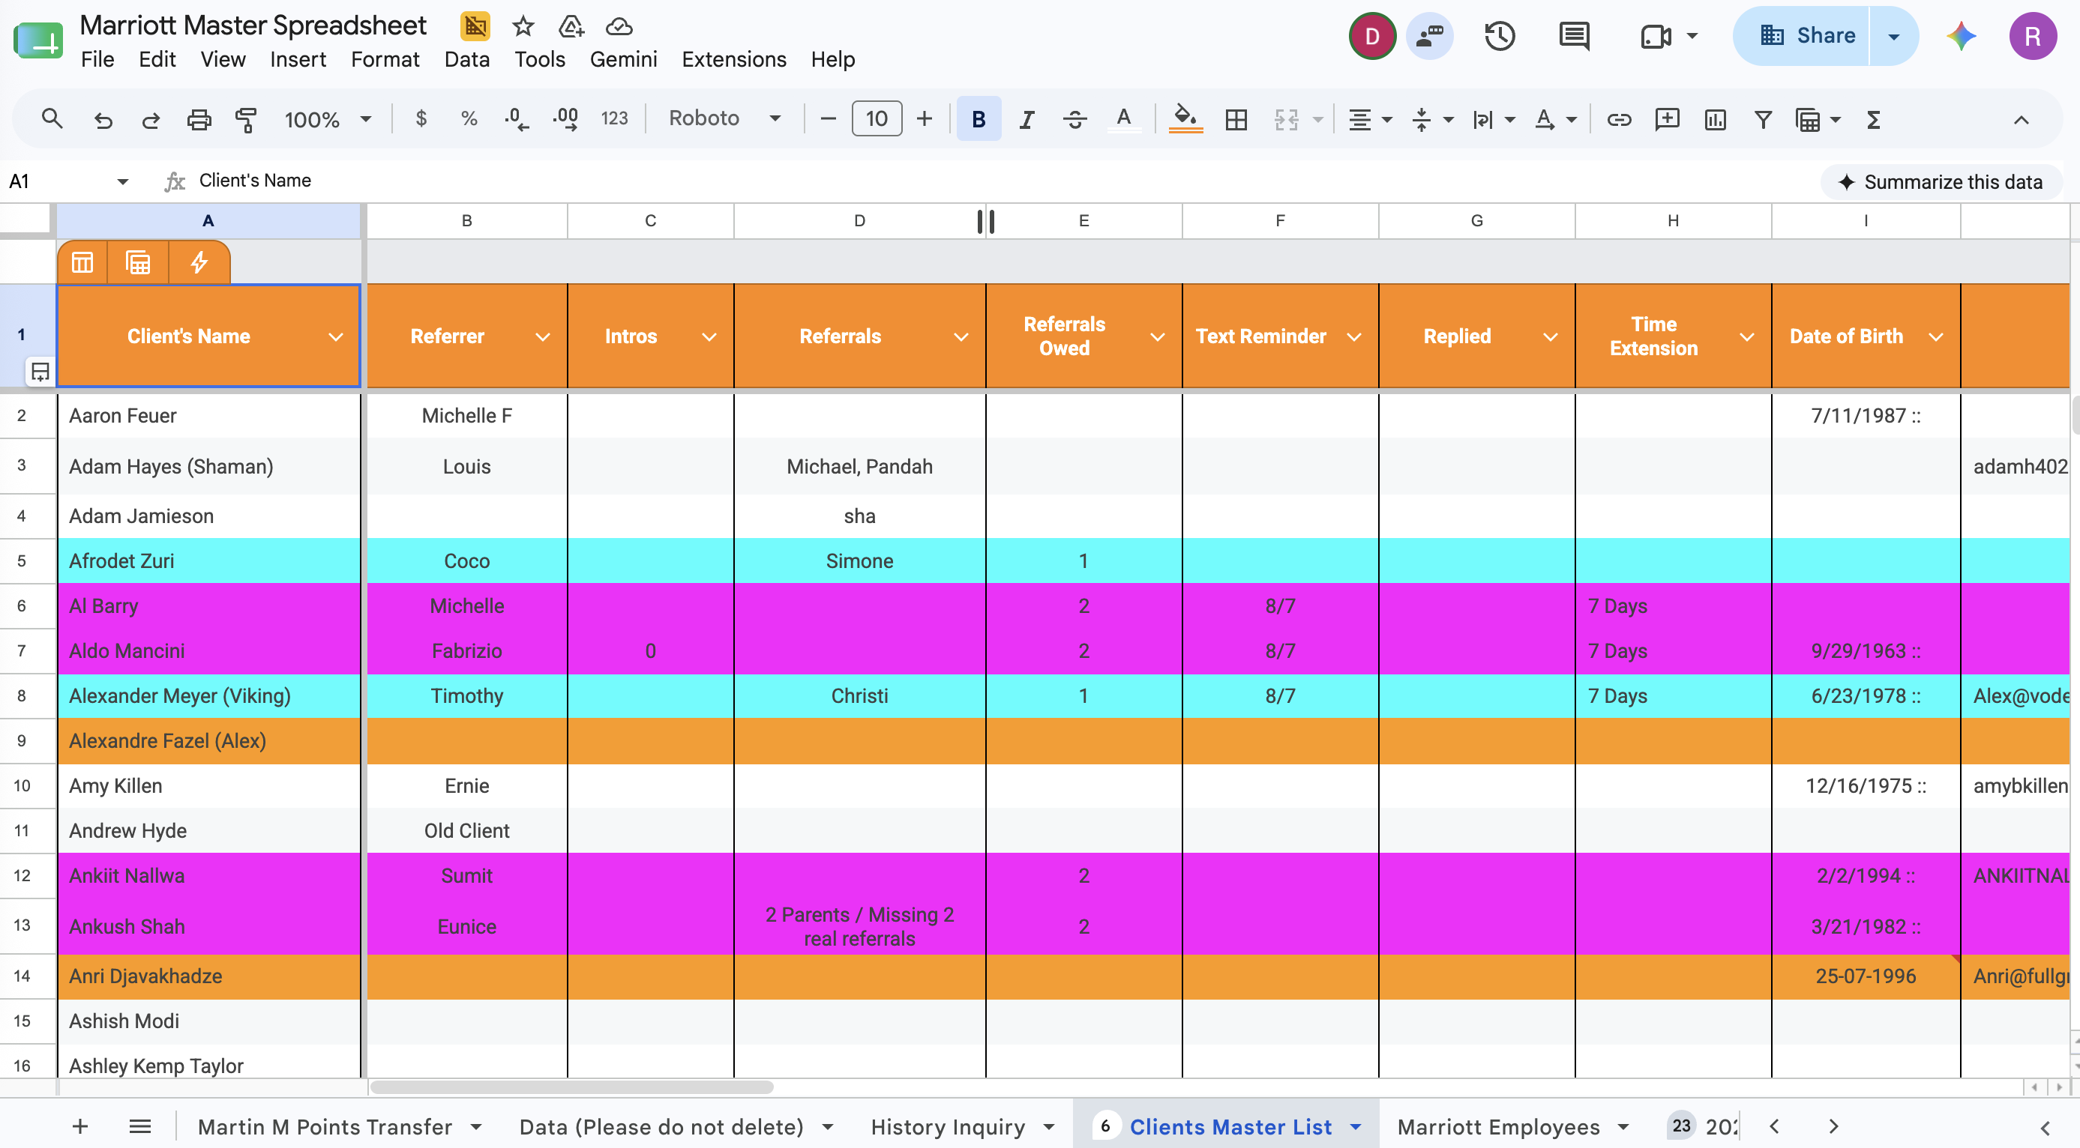Decrease decimal places
Screen dimensions: 2080x1148
517,119
